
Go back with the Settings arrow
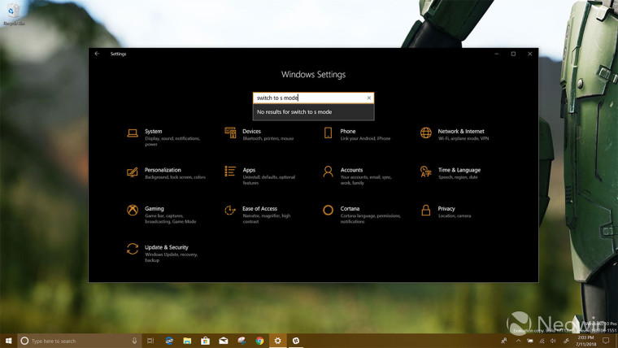97,54
